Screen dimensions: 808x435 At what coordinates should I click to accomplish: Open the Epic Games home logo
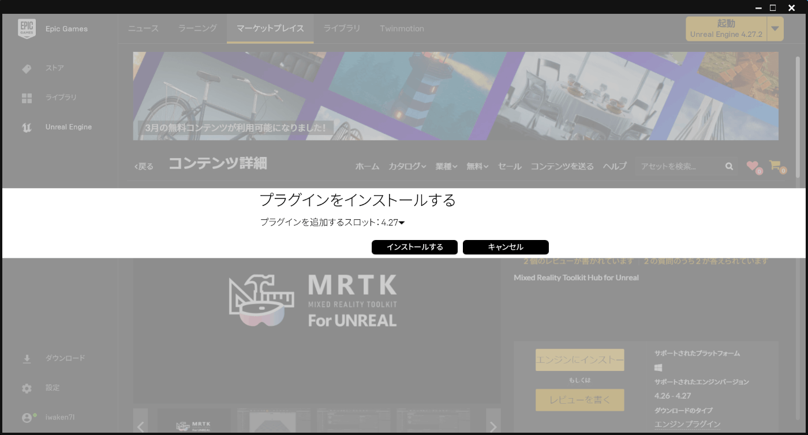click(27, 28)
